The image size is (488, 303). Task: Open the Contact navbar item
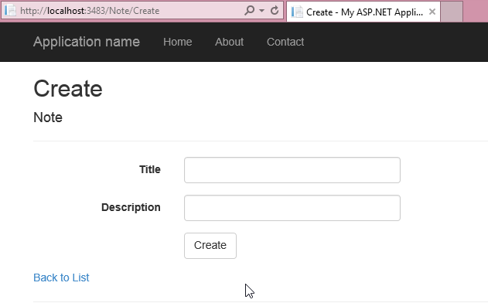click(285, 42)
